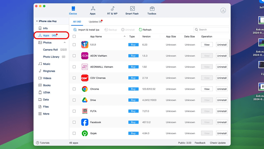This screenshot has height=149, width=264.
Task: Check the Gojek row checkbox
Action: 74,133
